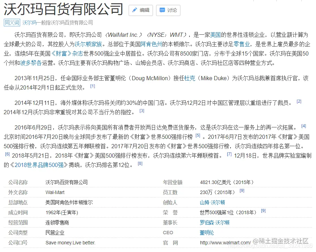Click the 民营企业 company type value
The image size is (316, 252).
[x=55, y=233]
